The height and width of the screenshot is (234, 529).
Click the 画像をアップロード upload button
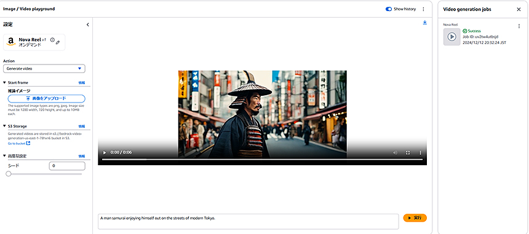[x=47, y=98]
